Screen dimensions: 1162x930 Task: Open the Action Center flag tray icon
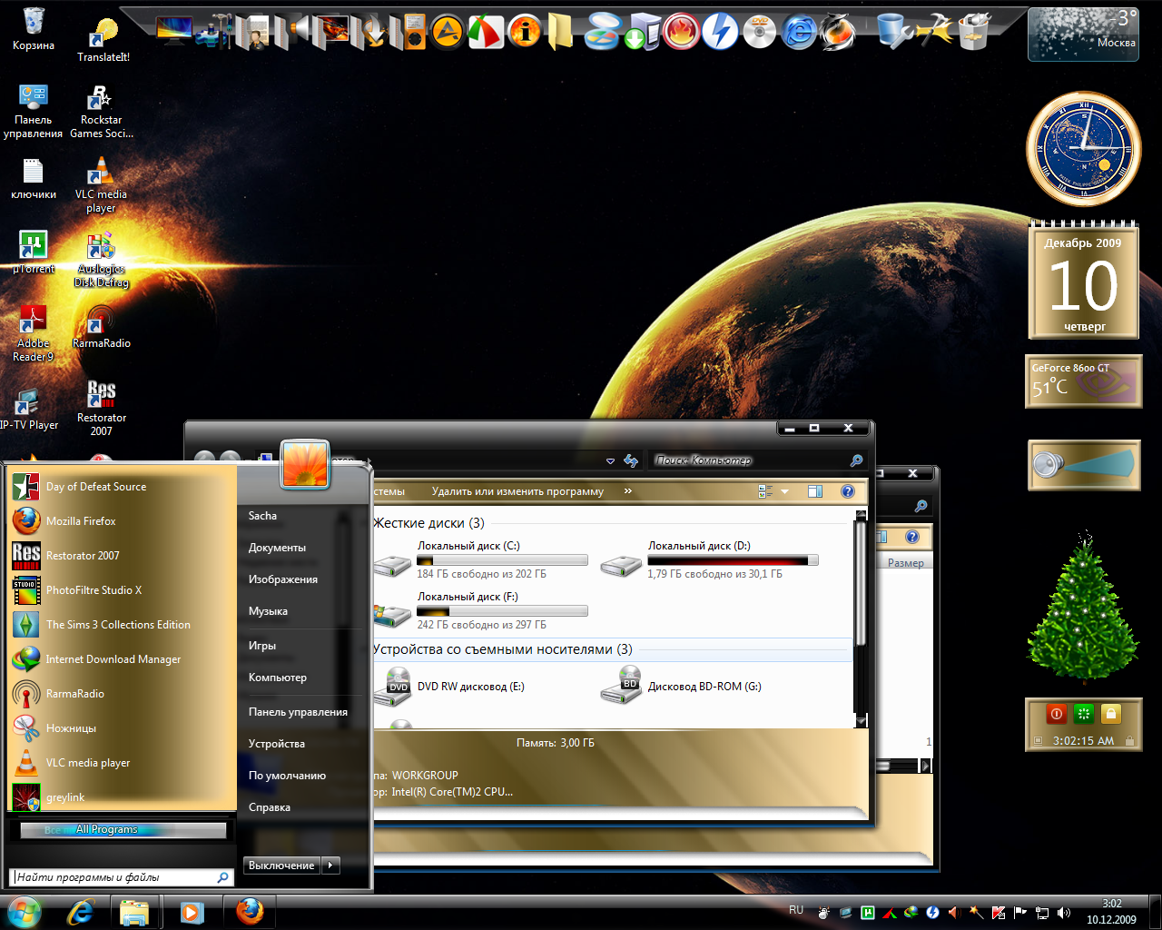click(x=1020, y=913)
